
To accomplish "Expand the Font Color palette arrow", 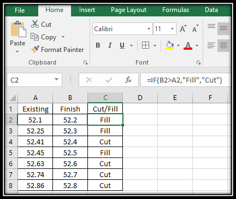I will [x=197, y=45].
